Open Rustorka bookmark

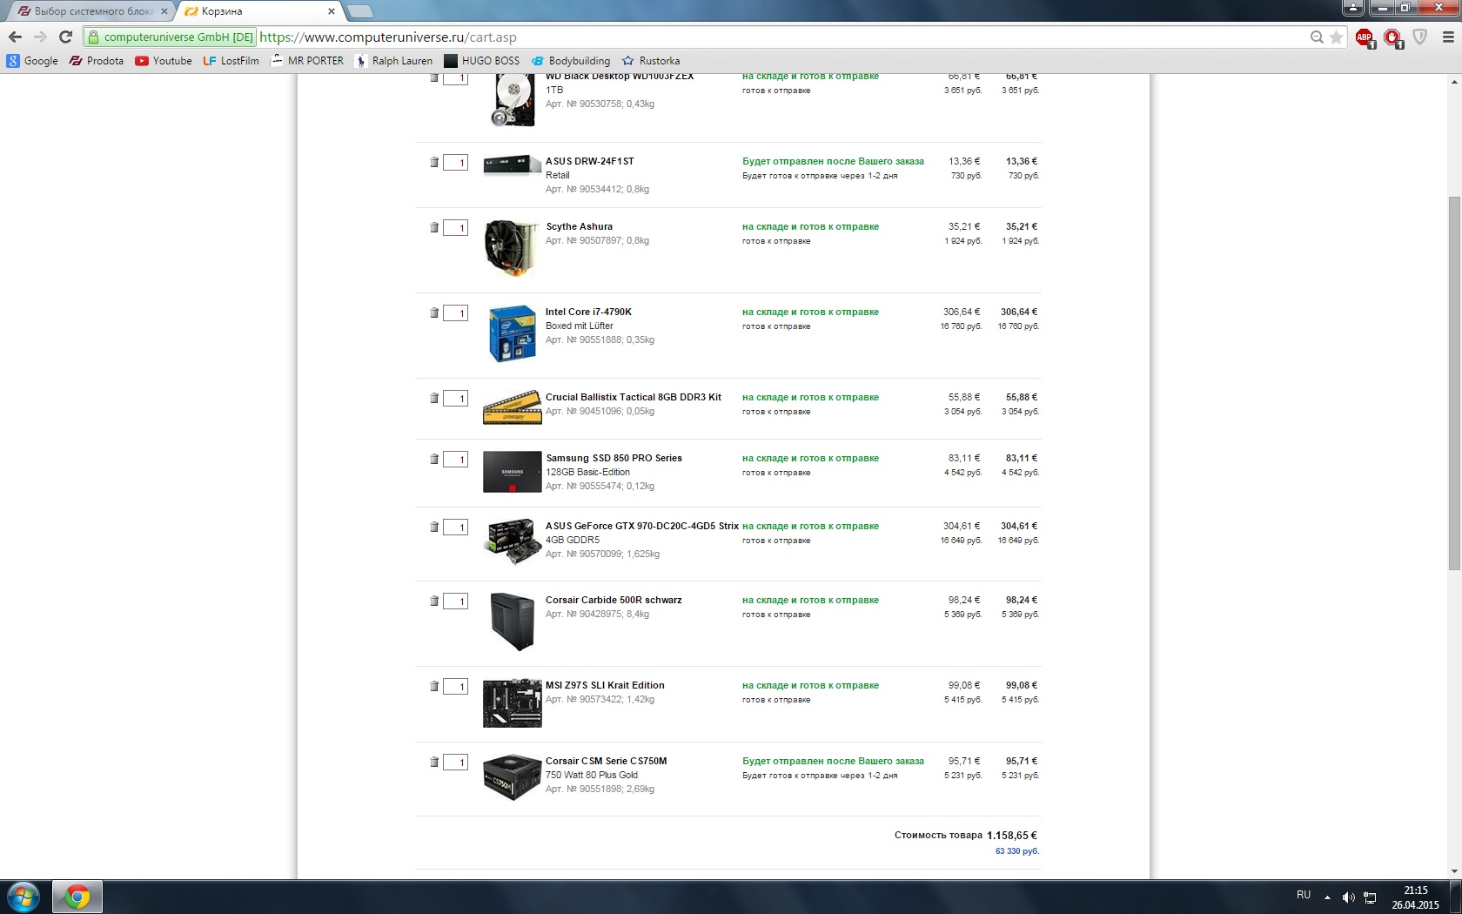pyautogui.click(x=651, y=61)
